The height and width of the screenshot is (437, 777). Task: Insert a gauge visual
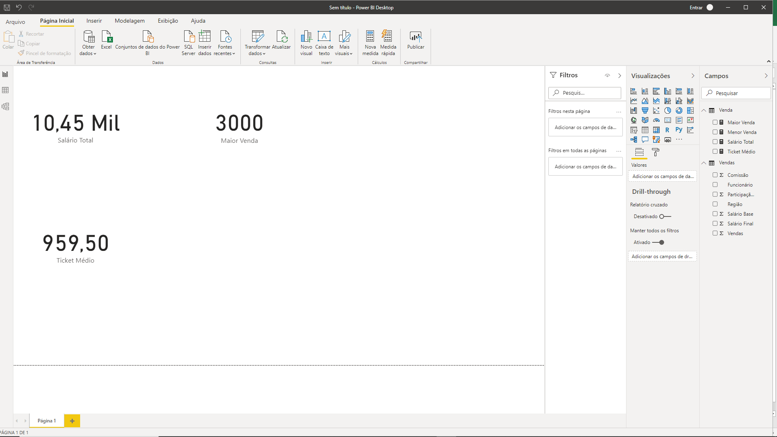pos(656,120)
